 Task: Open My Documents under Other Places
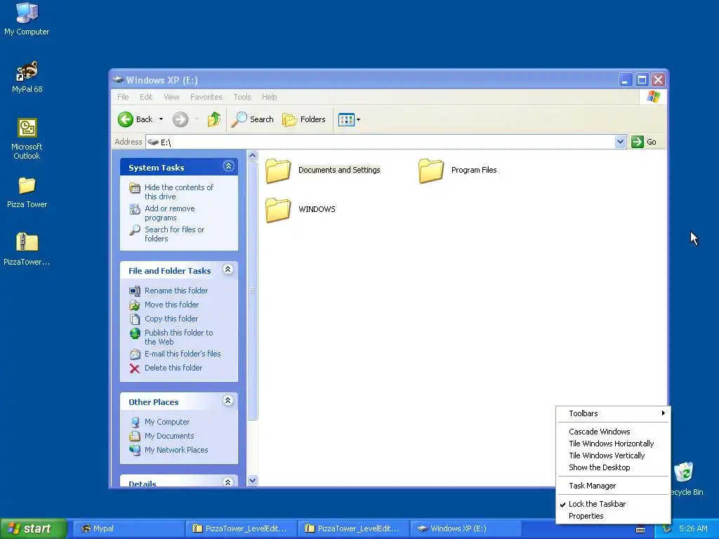pyautogui.click(x=169, y=437)
